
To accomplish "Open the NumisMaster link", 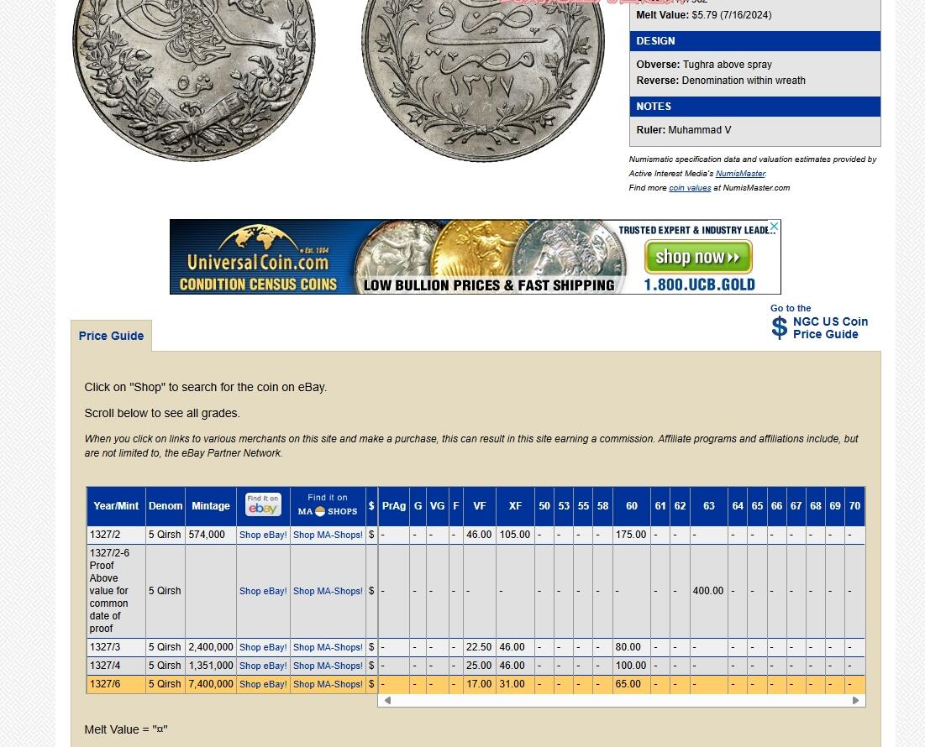I will (740, 174).
